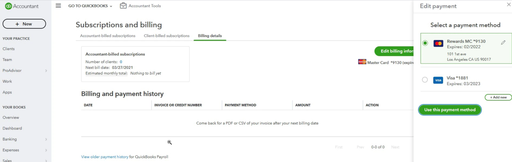Screen dimensions: 512x162
Task: Click the pencil edit icon for Rewards MC
Action: (503, 42)
